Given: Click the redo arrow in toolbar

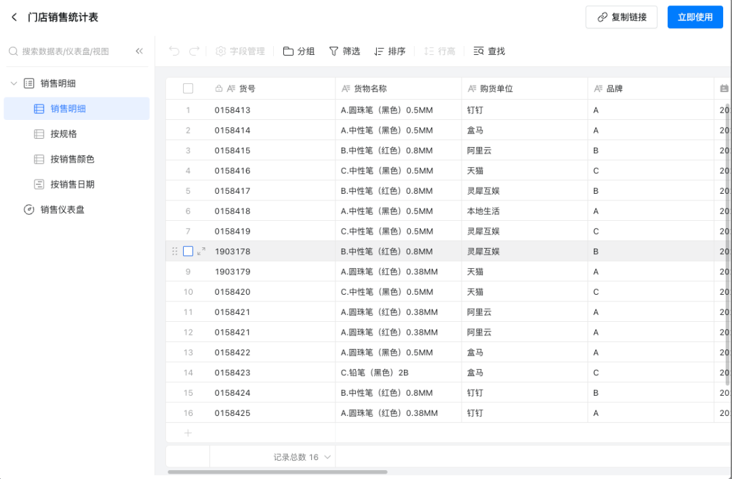Looking at the screenshot, I should pos(194,51).
